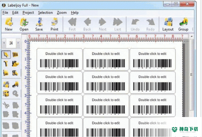Click the database cylinder icon in side panel
202x137 pixels.
point(6,93)
